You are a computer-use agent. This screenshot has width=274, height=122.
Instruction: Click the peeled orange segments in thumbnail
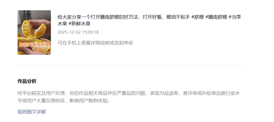(33, 30)
